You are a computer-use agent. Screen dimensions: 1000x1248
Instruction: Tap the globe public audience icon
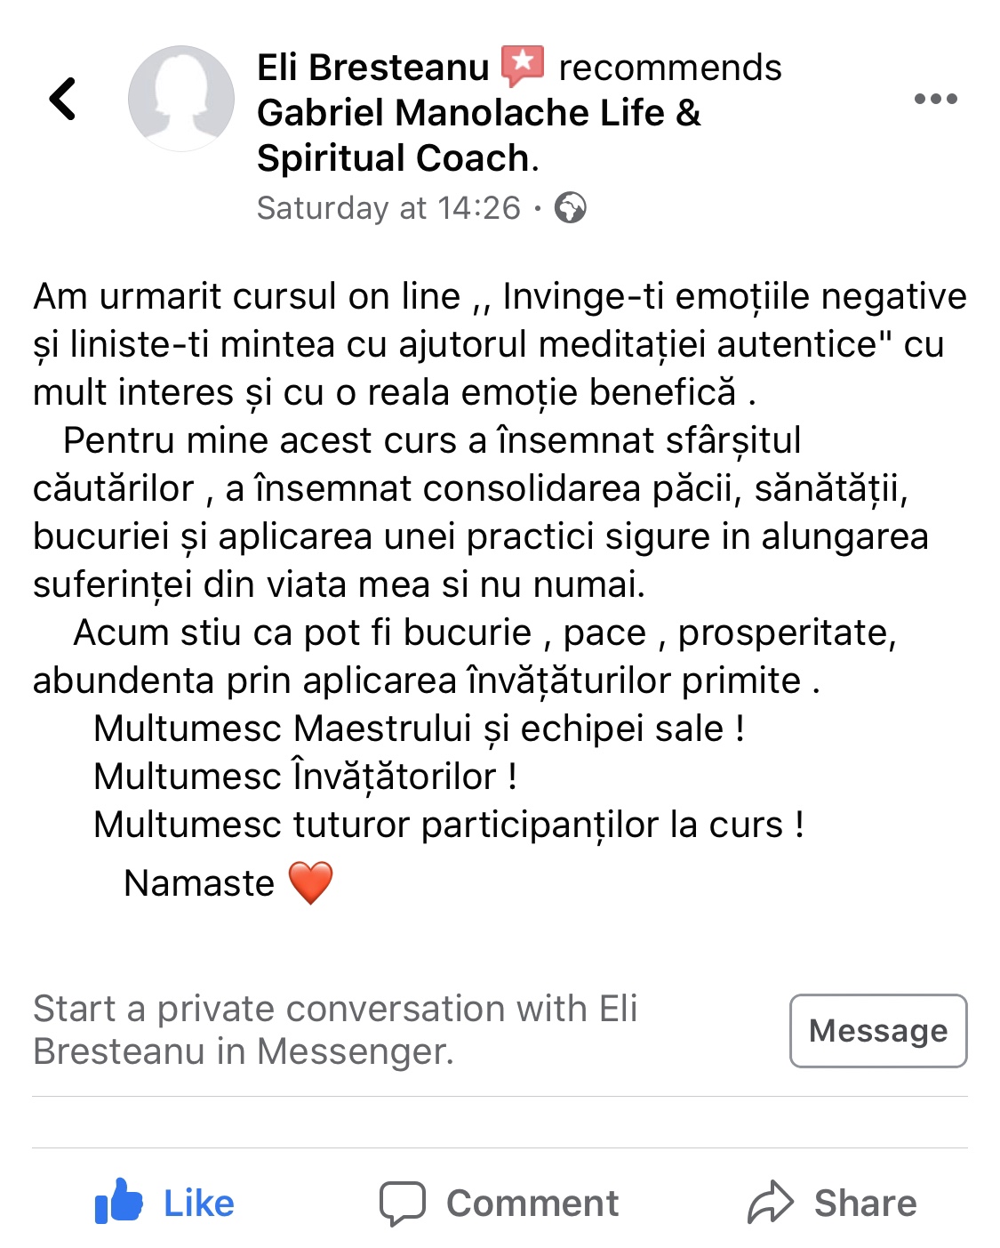[x=570, y=208]
